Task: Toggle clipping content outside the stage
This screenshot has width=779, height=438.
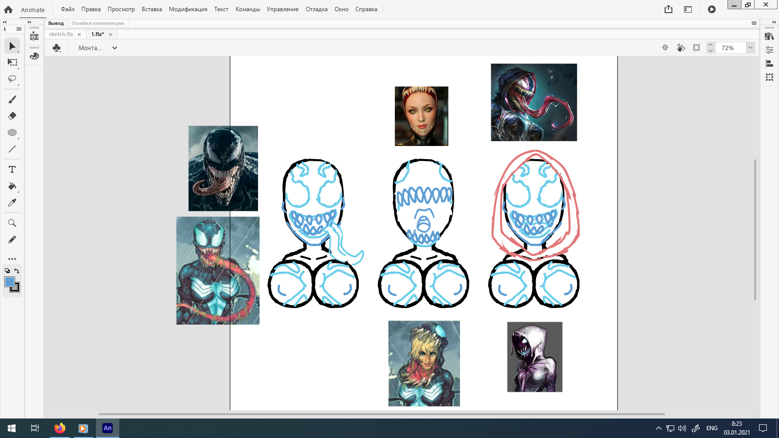Action: click(x=697, y=48)
